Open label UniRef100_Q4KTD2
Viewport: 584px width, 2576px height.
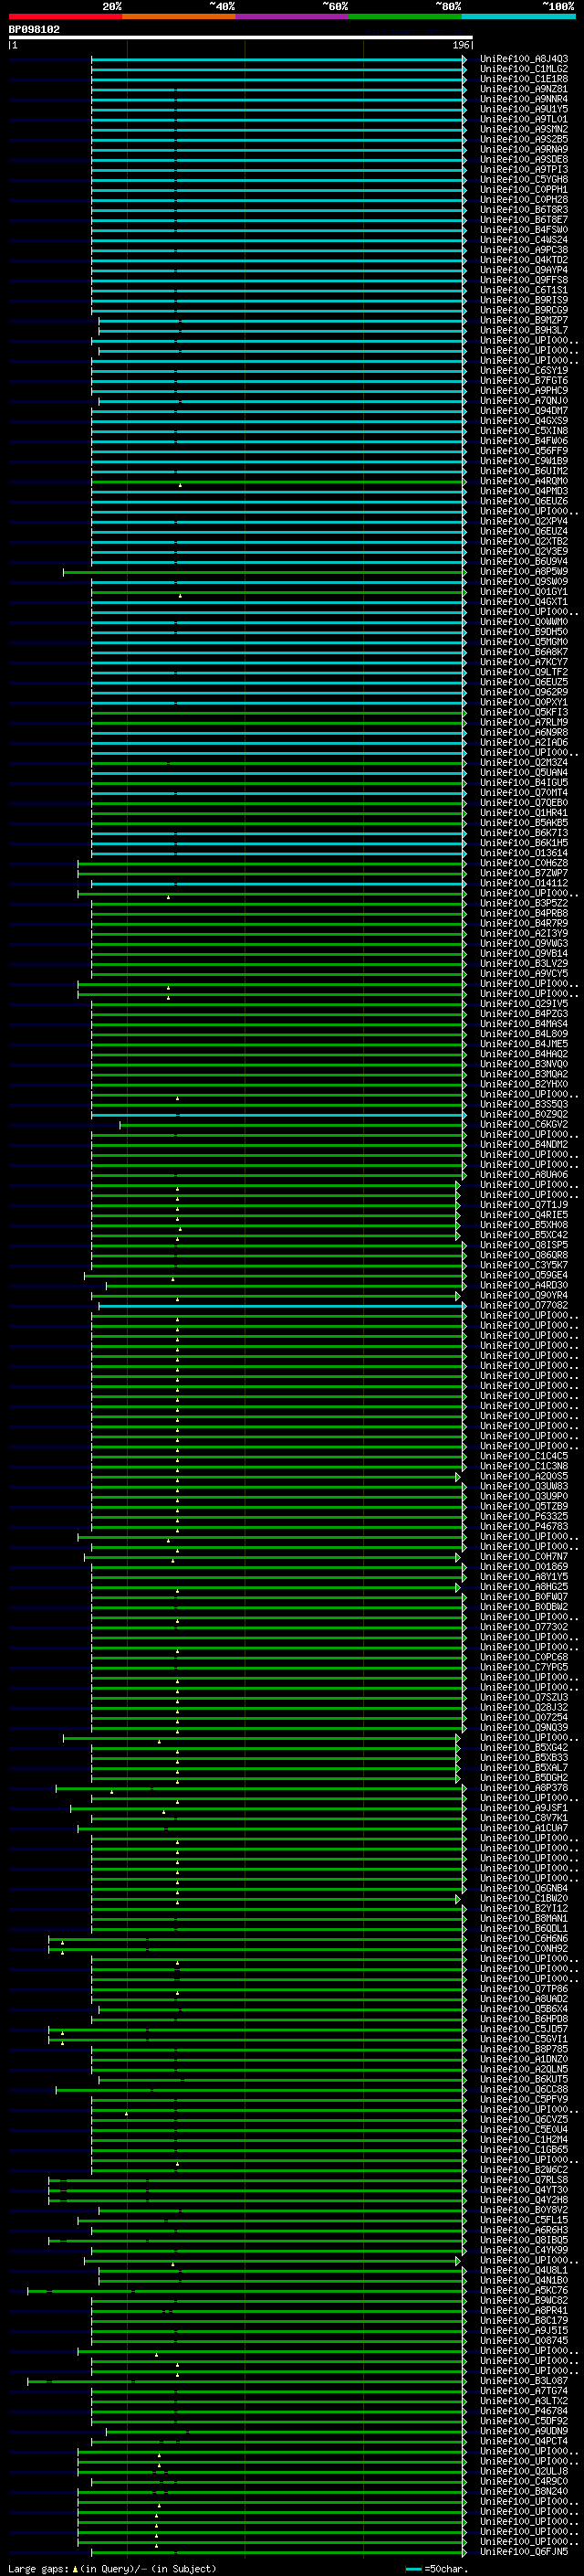click(x=523, y=260)
